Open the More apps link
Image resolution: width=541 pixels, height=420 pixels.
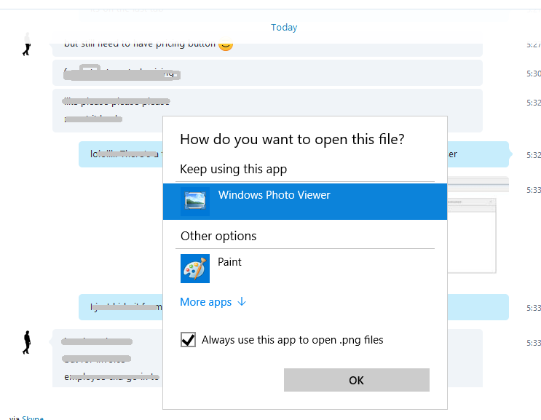coord(205,302)
